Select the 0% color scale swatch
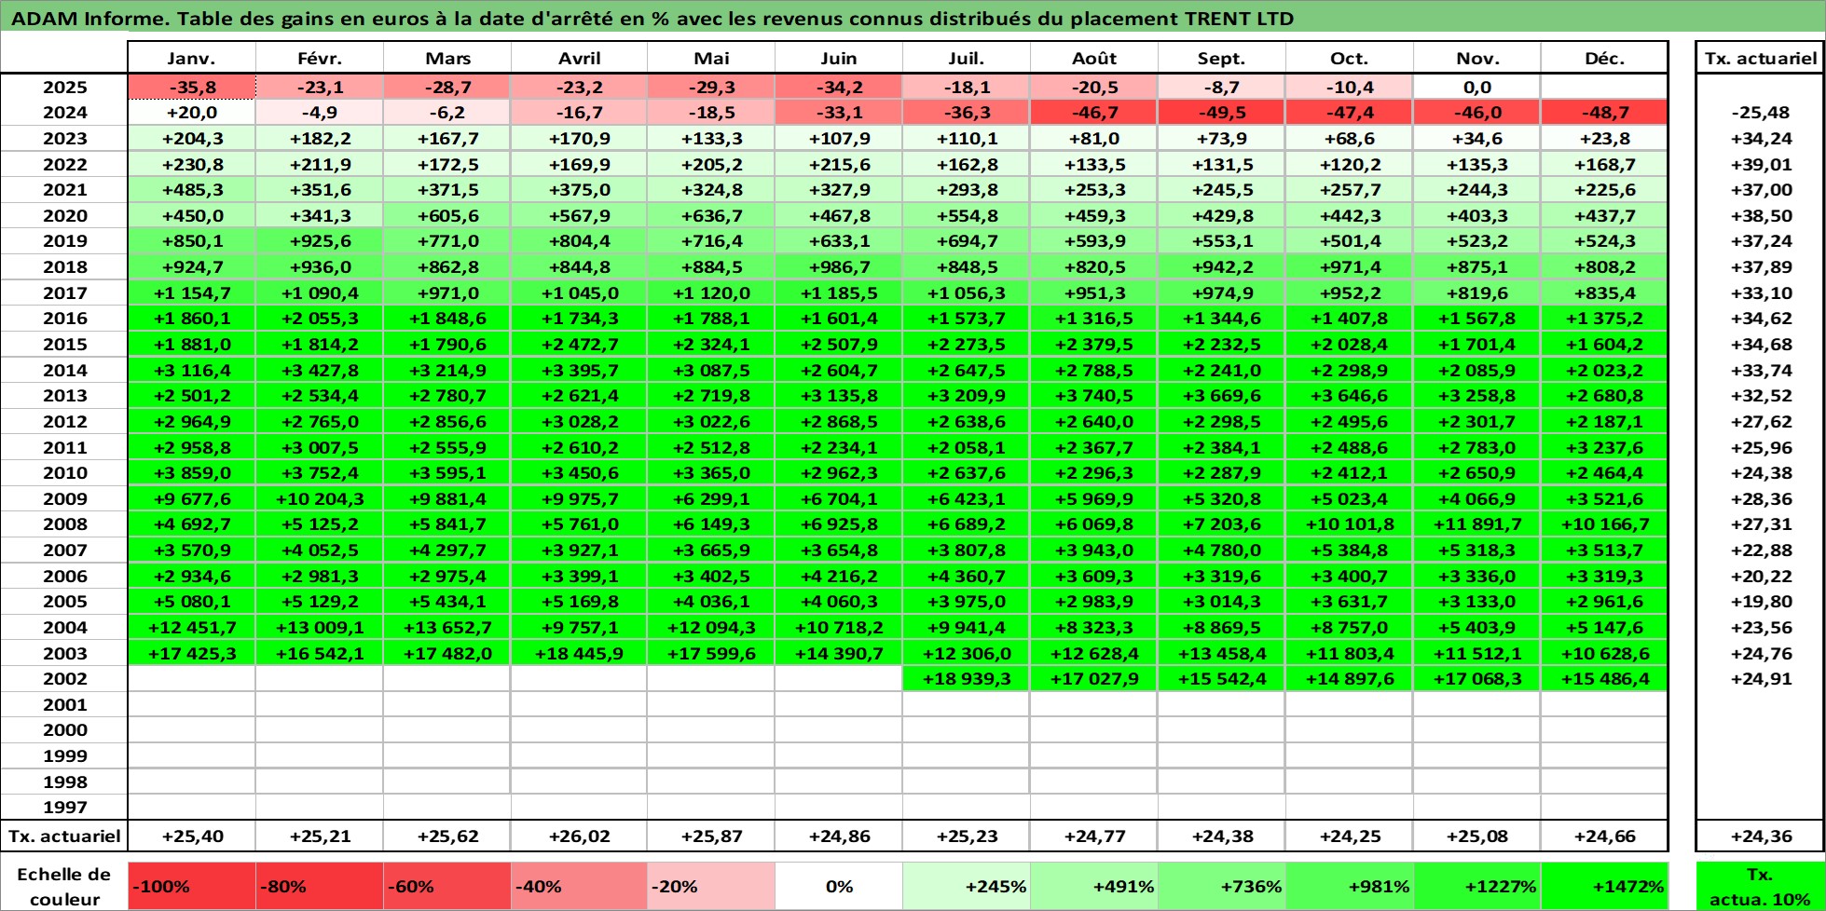 coord(839,887)
